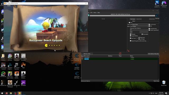Enable the Unrandomizer checkbox

tap(149, 28)
